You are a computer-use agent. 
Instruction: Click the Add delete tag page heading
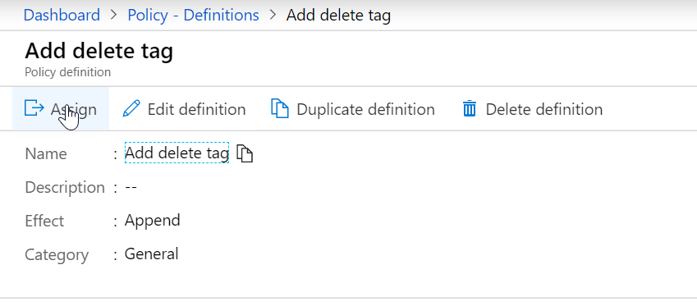point(99,52)
